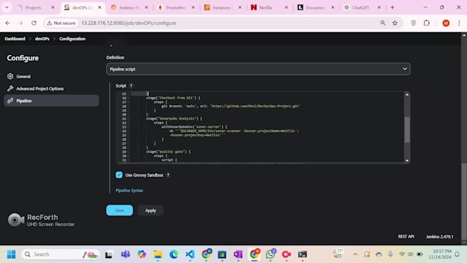Open Microsoft Teams from taskbar
Image resolution: width=467 pixels, height=263 pixels.
pyautogui.click(x=126, y=254)
